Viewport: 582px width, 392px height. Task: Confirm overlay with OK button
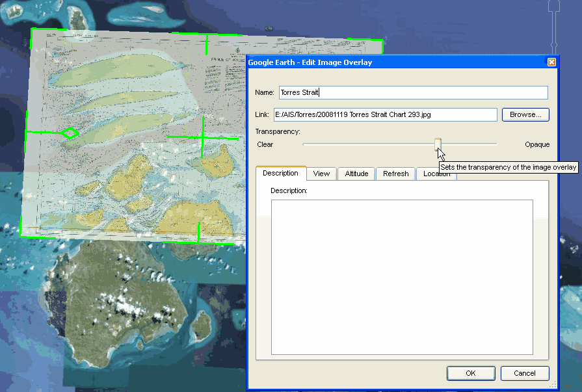coord(471,373)
